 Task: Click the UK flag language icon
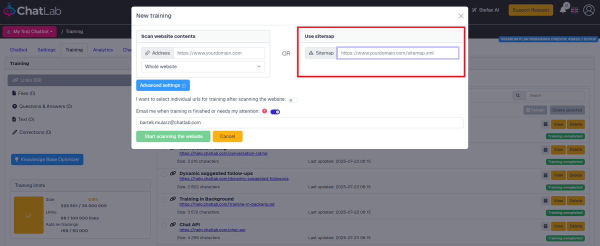574,10
